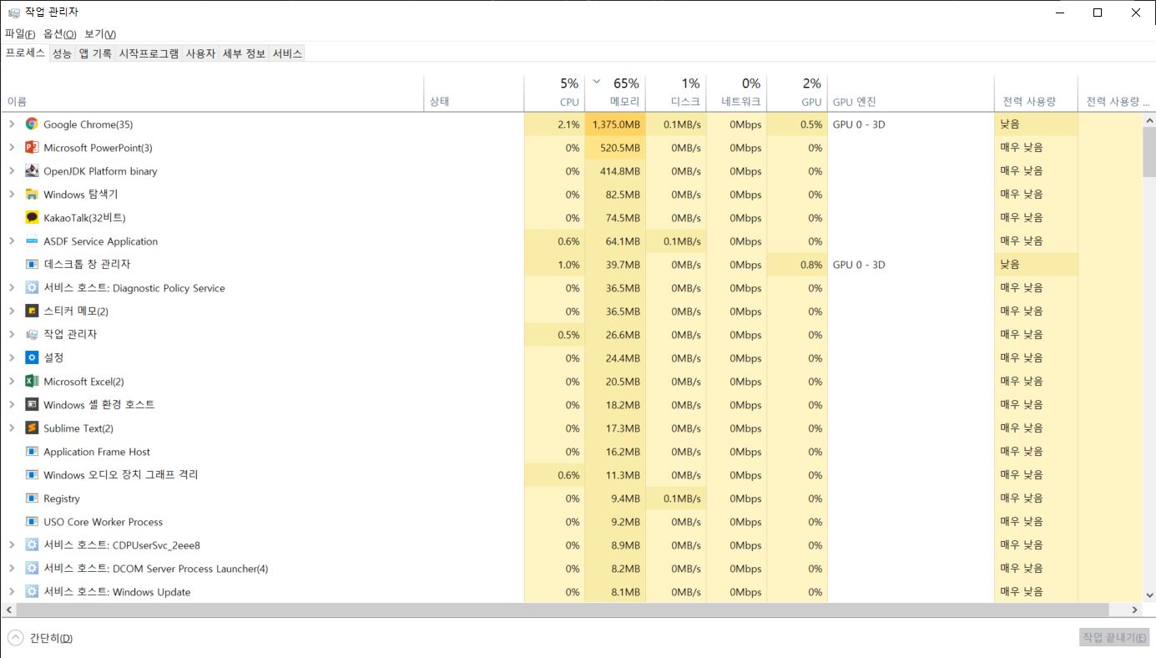Click the horizontal scrollbar right arrow
Screen dimensions: 1156x658
pos(1135,610)
